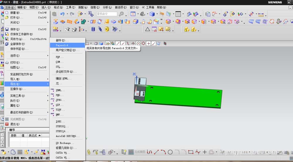Select the Rectangle sketch tool in bottom toolbar
The image size is (293, 162).
pos(191,152)
